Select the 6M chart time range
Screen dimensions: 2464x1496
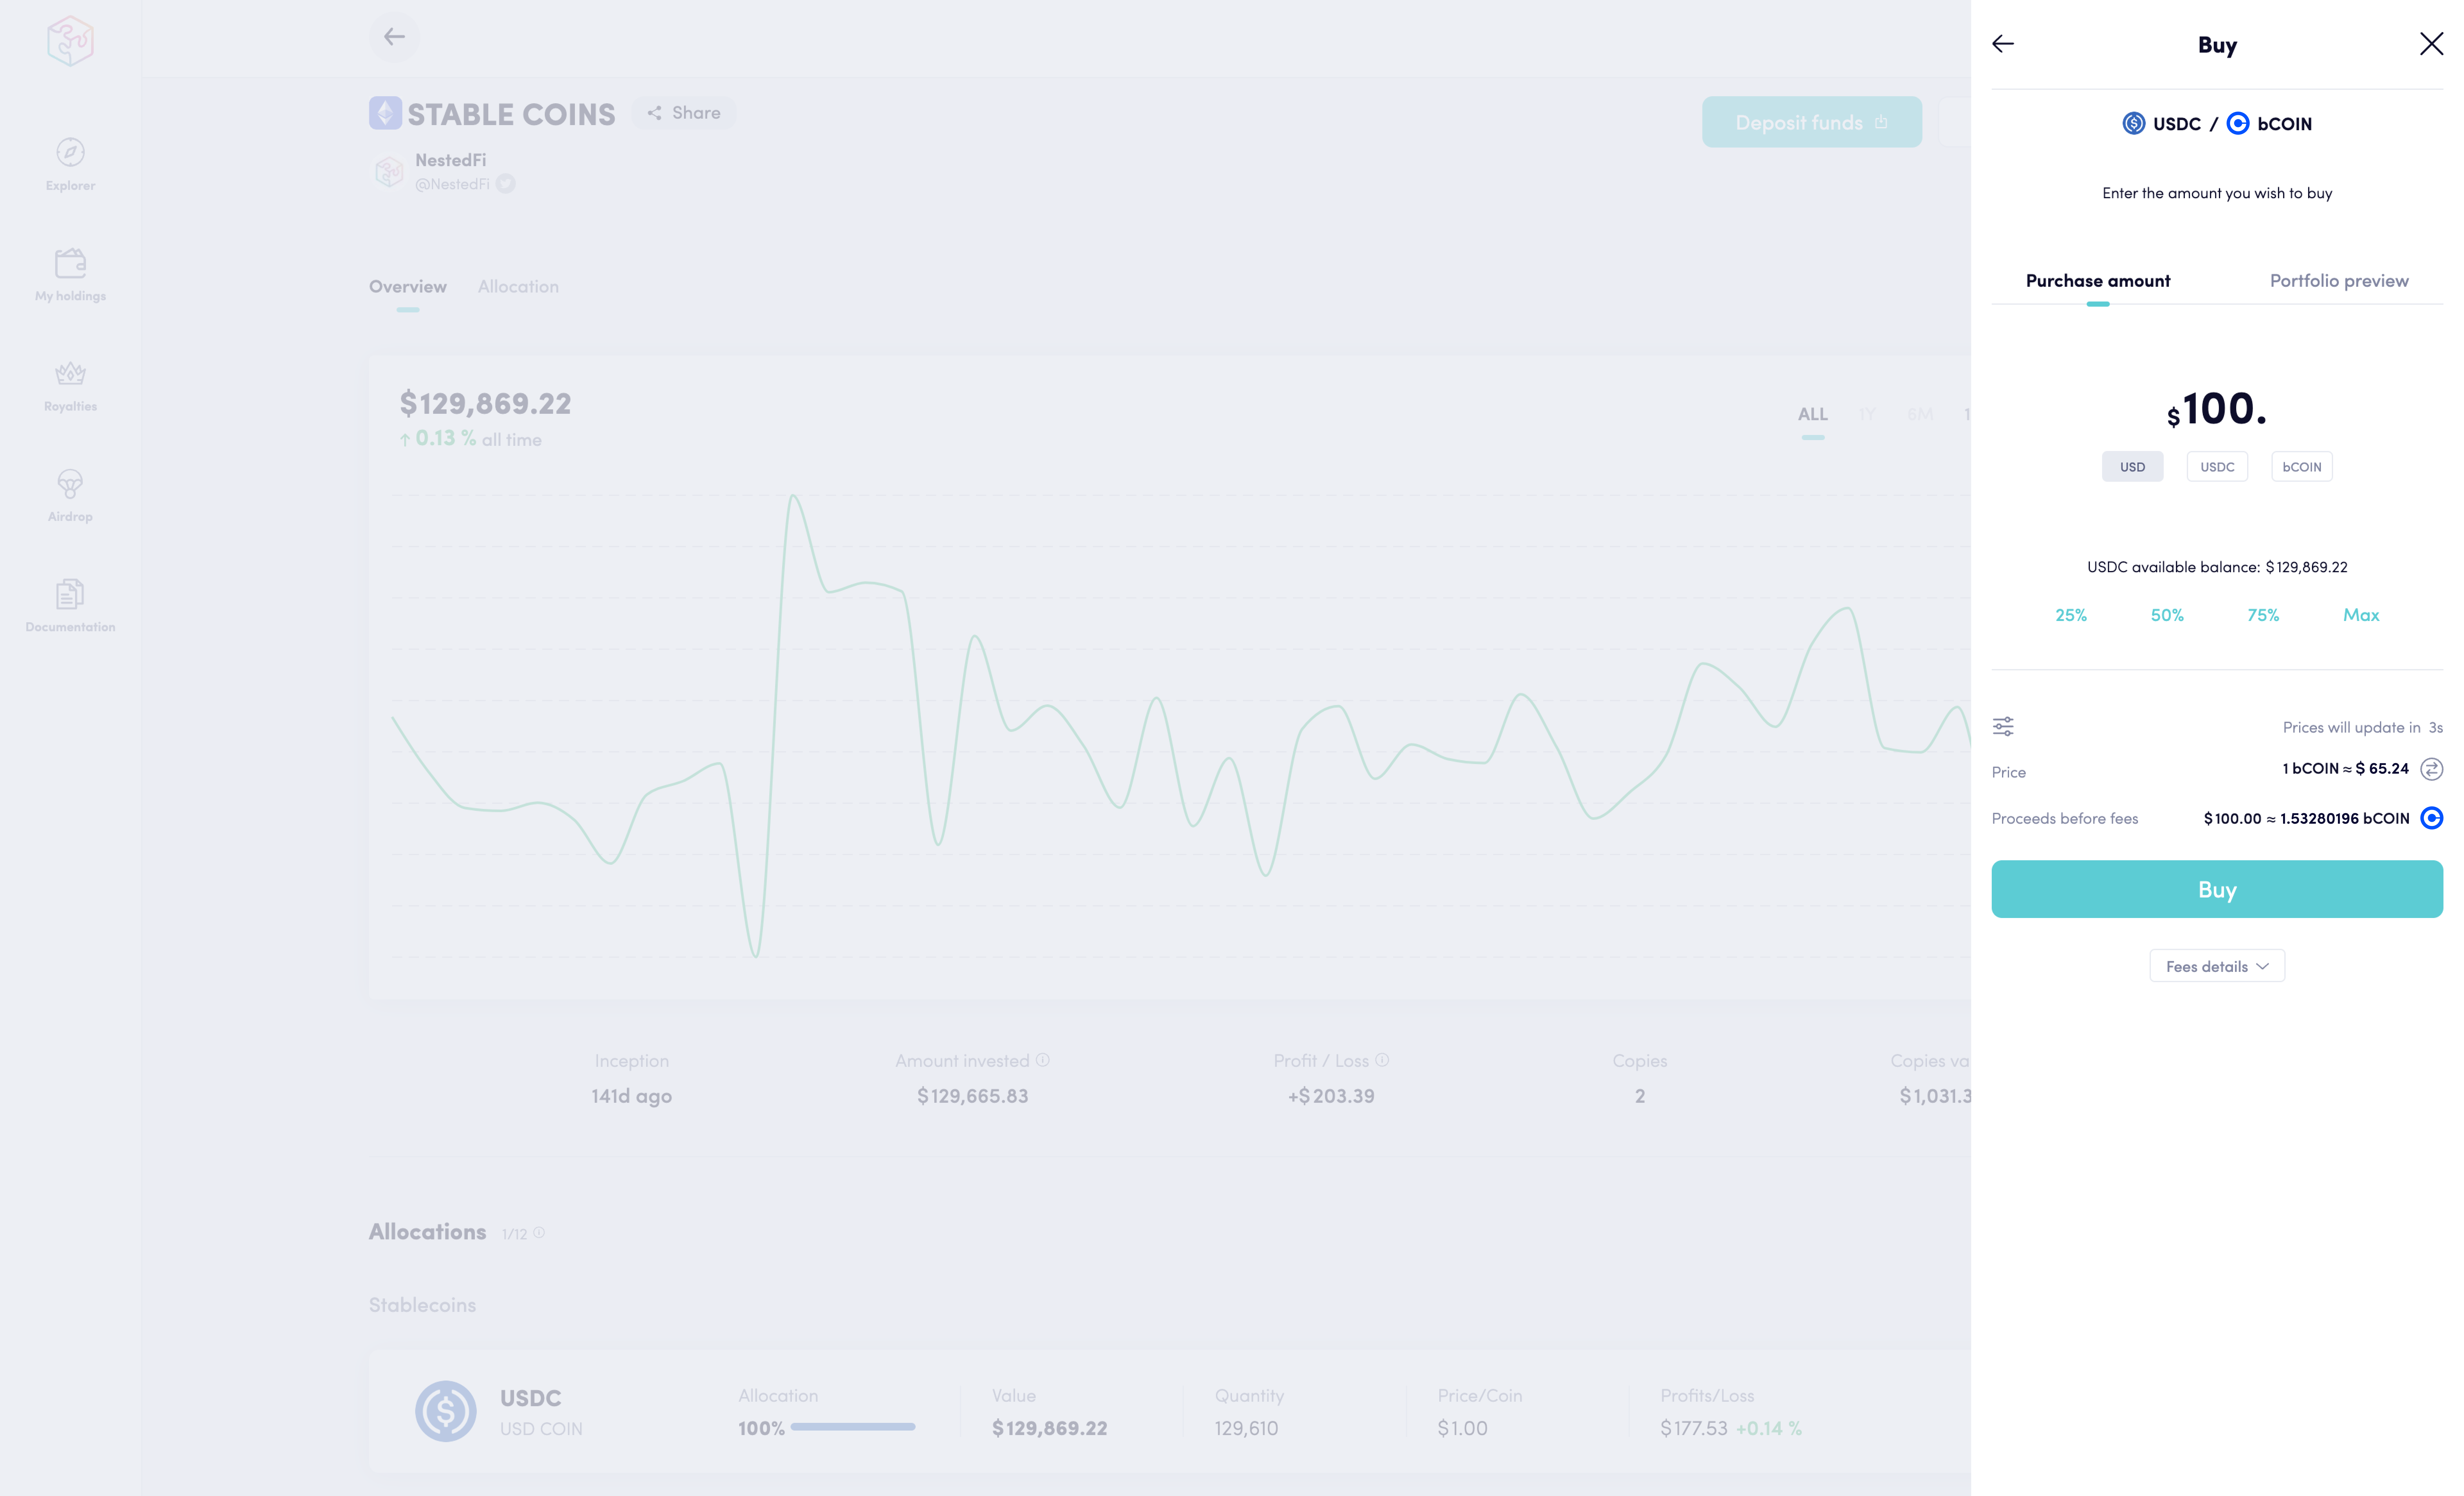coord(1920,414)
